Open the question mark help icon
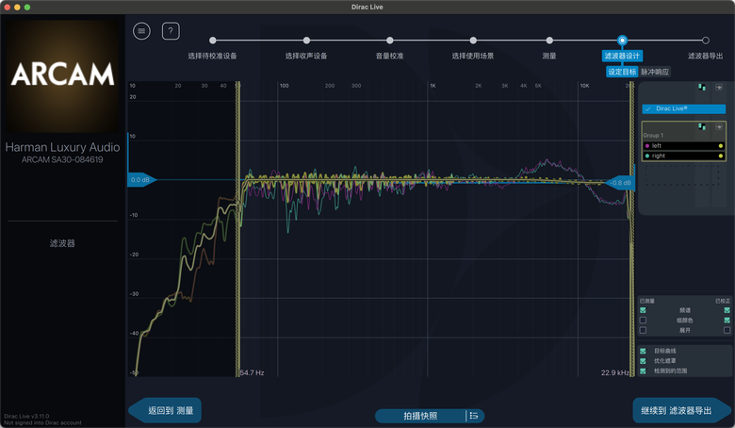The height and width of the screenshot is (428, 735). point(171,31)
